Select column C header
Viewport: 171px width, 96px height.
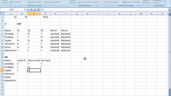pyautogui.click(x=34, y=14)
